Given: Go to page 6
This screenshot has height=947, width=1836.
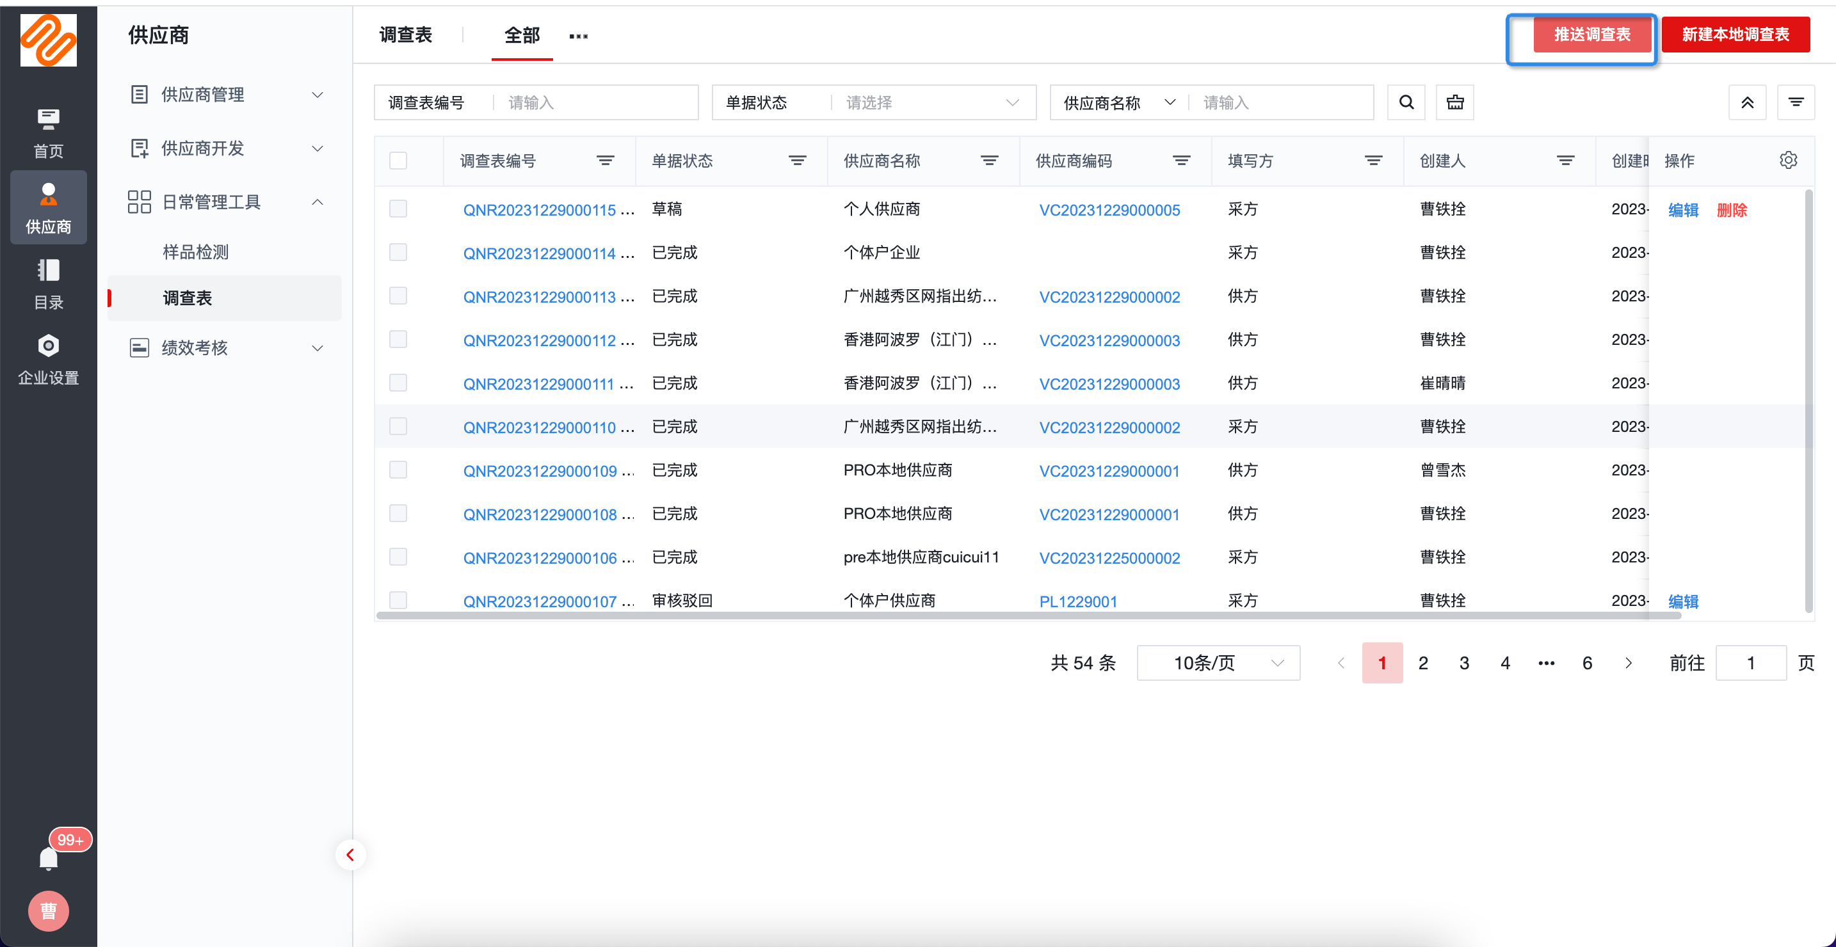Looking at the screenshot, I should (1587, 663).
